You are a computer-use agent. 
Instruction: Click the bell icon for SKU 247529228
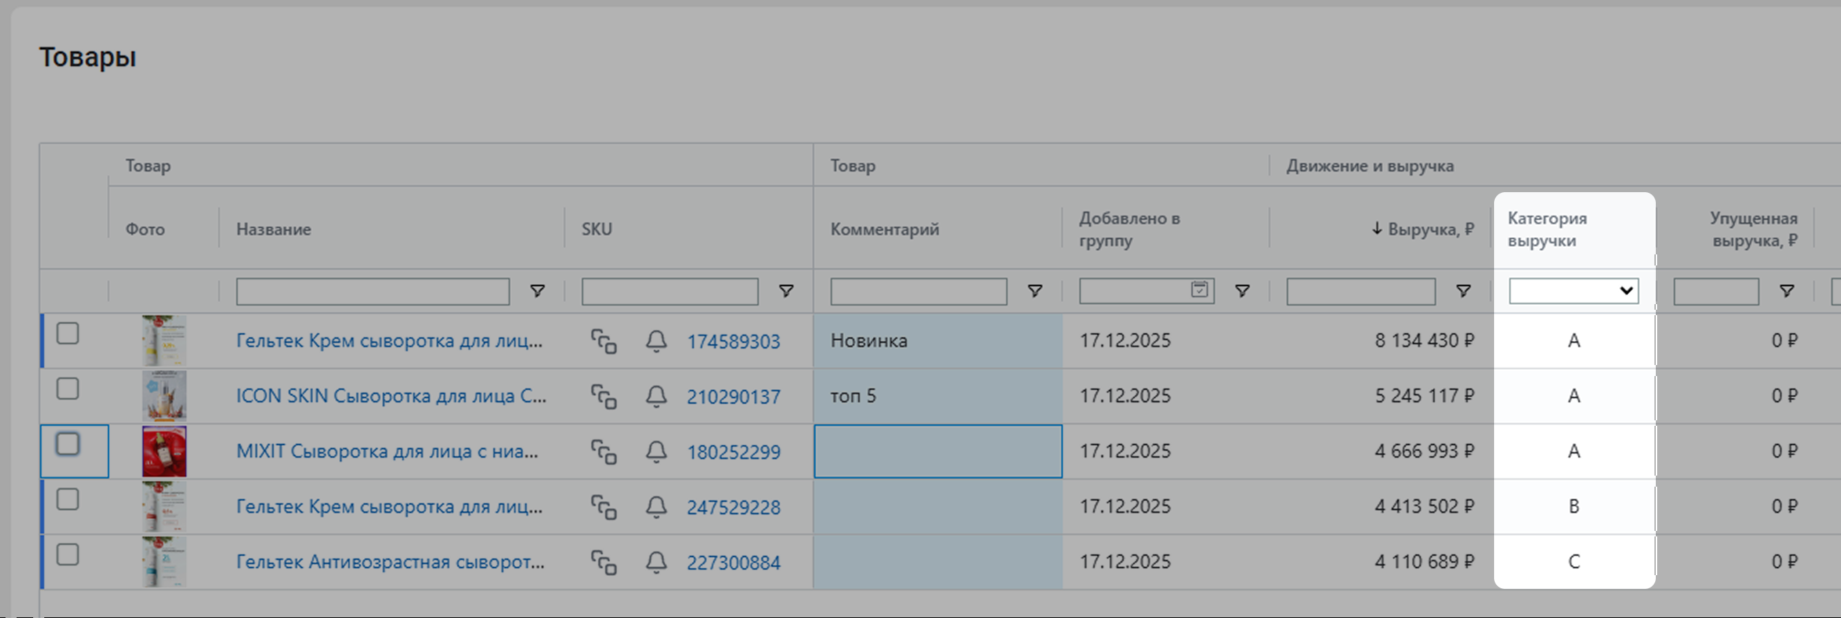[x=656, y=507]
